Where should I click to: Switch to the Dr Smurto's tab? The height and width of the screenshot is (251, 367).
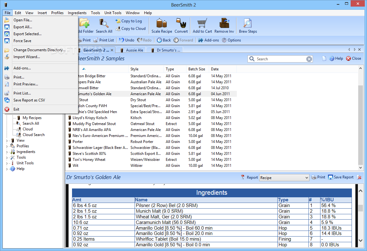(165, 50)
